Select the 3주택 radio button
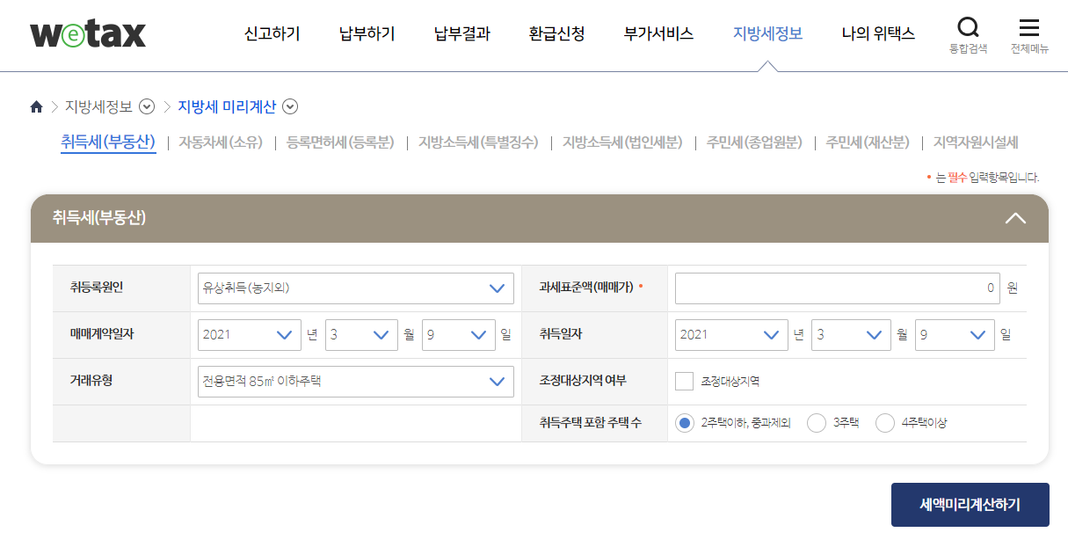Screen dimensions: 1068x547 (817, 423)
